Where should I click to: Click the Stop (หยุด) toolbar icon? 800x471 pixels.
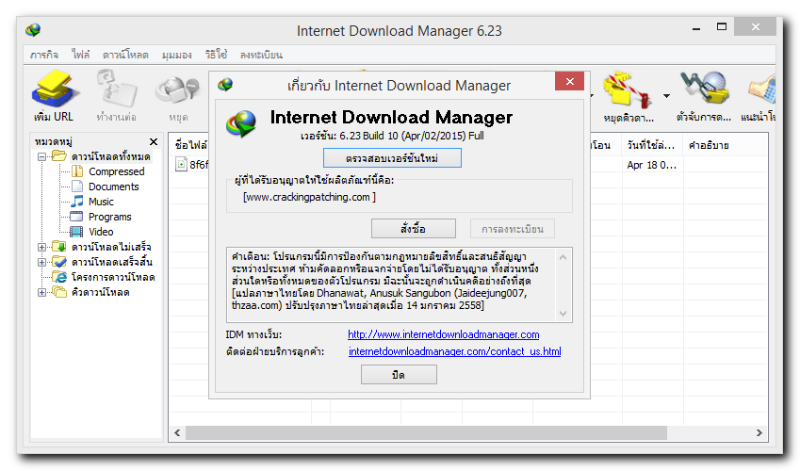point(178,89)
